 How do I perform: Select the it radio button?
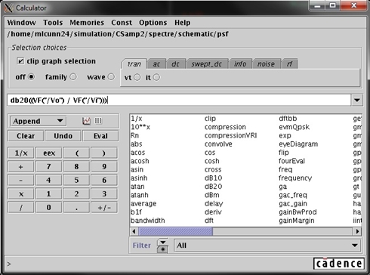click(156, 77)
